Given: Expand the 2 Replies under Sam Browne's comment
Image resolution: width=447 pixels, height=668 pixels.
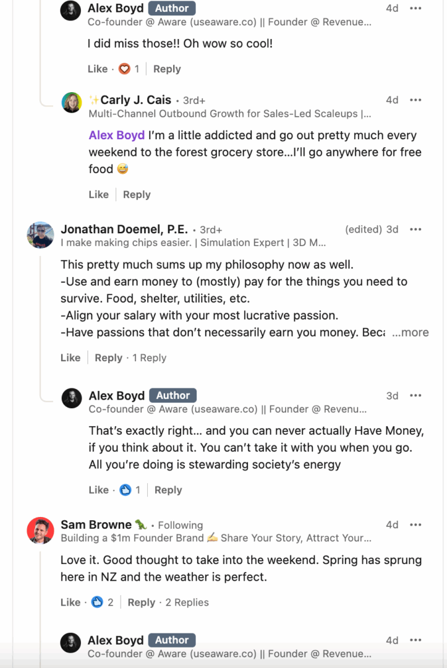Looking at the screenshot, I should [x=187, y=602].
